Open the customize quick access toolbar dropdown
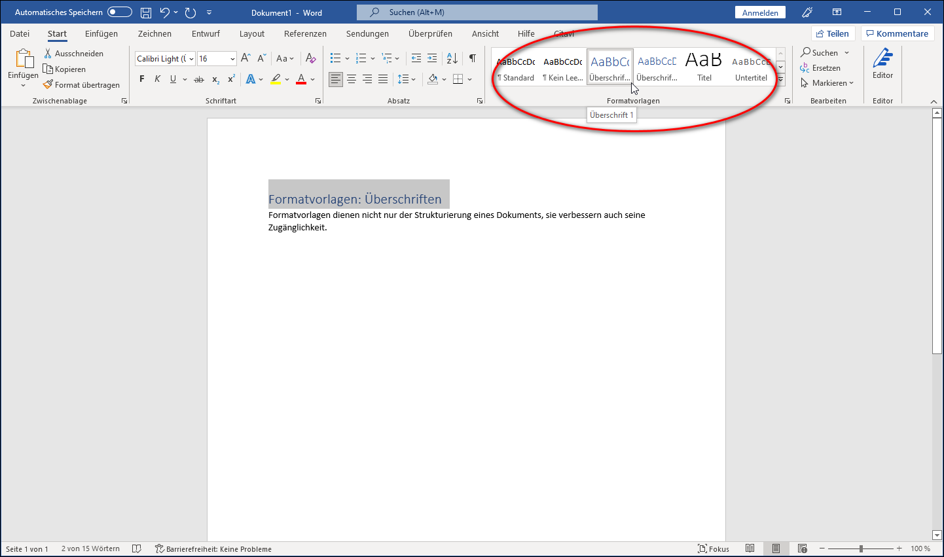This screenshot has width=944, height=557. [209, 12]
